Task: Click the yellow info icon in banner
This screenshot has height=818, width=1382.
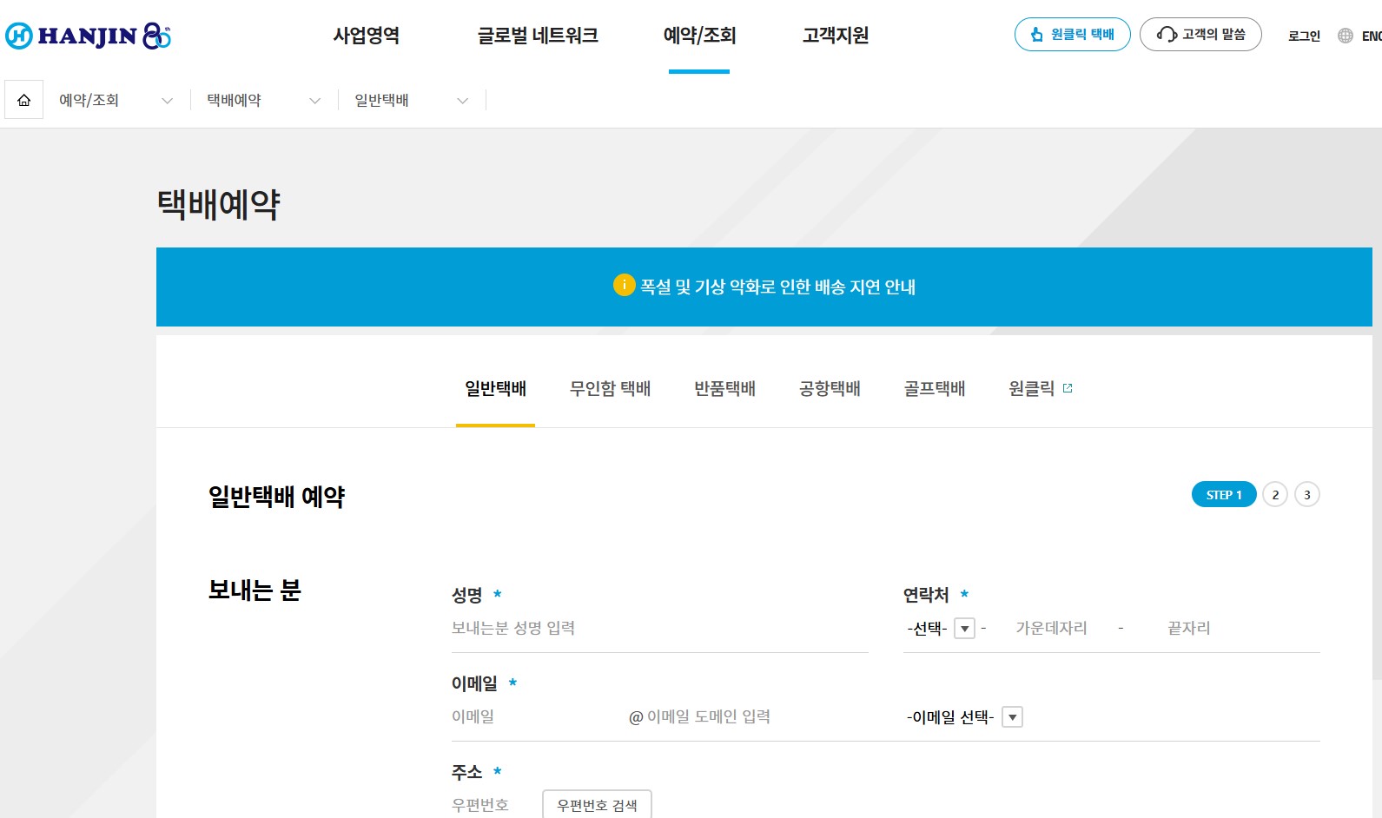Action: click(x=624, y=285)
